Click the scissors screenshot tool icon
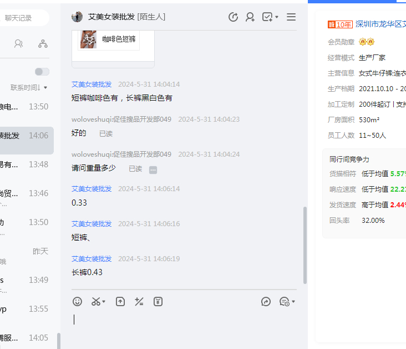Viewport: 406px width, 349px height. click(96, 301)
